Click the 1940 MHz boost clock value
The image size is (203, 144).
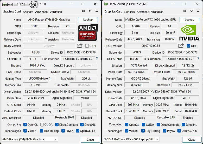tap(191, 105)
